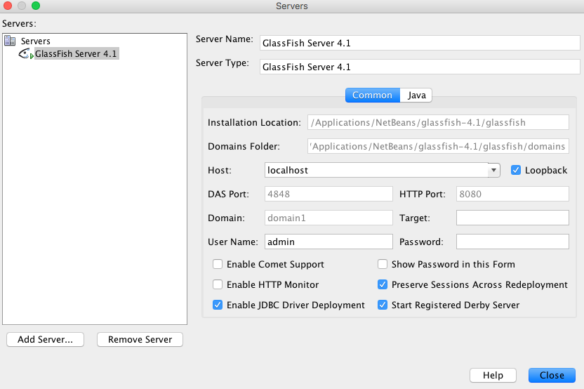Click the Domain field showing domain1
The width and height of the screenshot is (584, 389).
[x=329, y=218]
